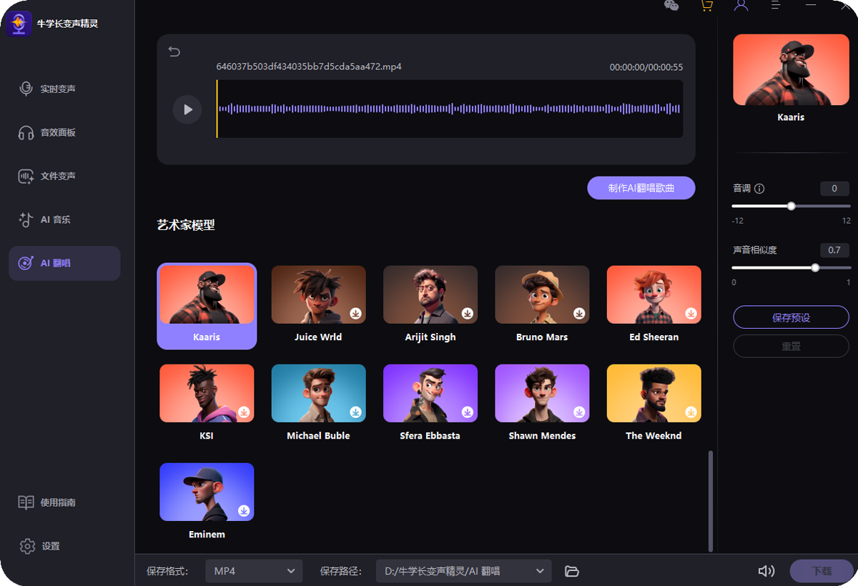Open the shopping cart icon
Screen dimensions: 858x586
tap(706, 6)
